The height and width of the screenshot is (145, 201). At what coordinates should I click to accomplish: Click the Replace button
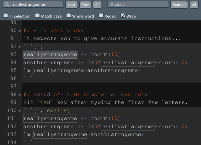pyautogui.click(x=179, y=5)
